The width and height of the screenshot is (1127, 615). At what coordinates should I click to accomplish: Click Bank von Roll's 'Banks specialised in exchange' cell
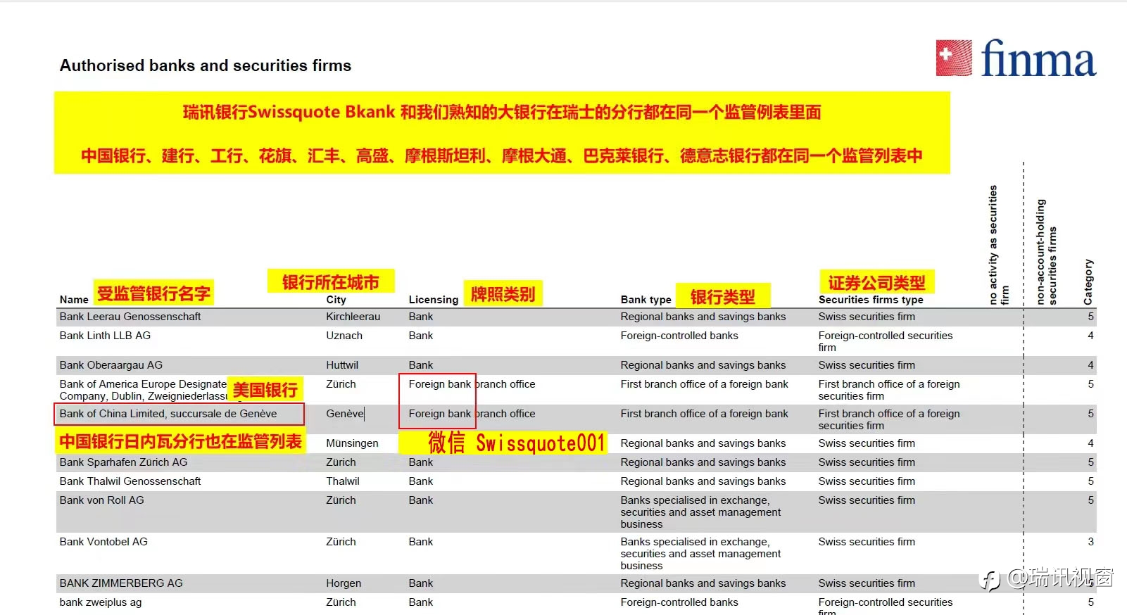[x=700, y=512]
